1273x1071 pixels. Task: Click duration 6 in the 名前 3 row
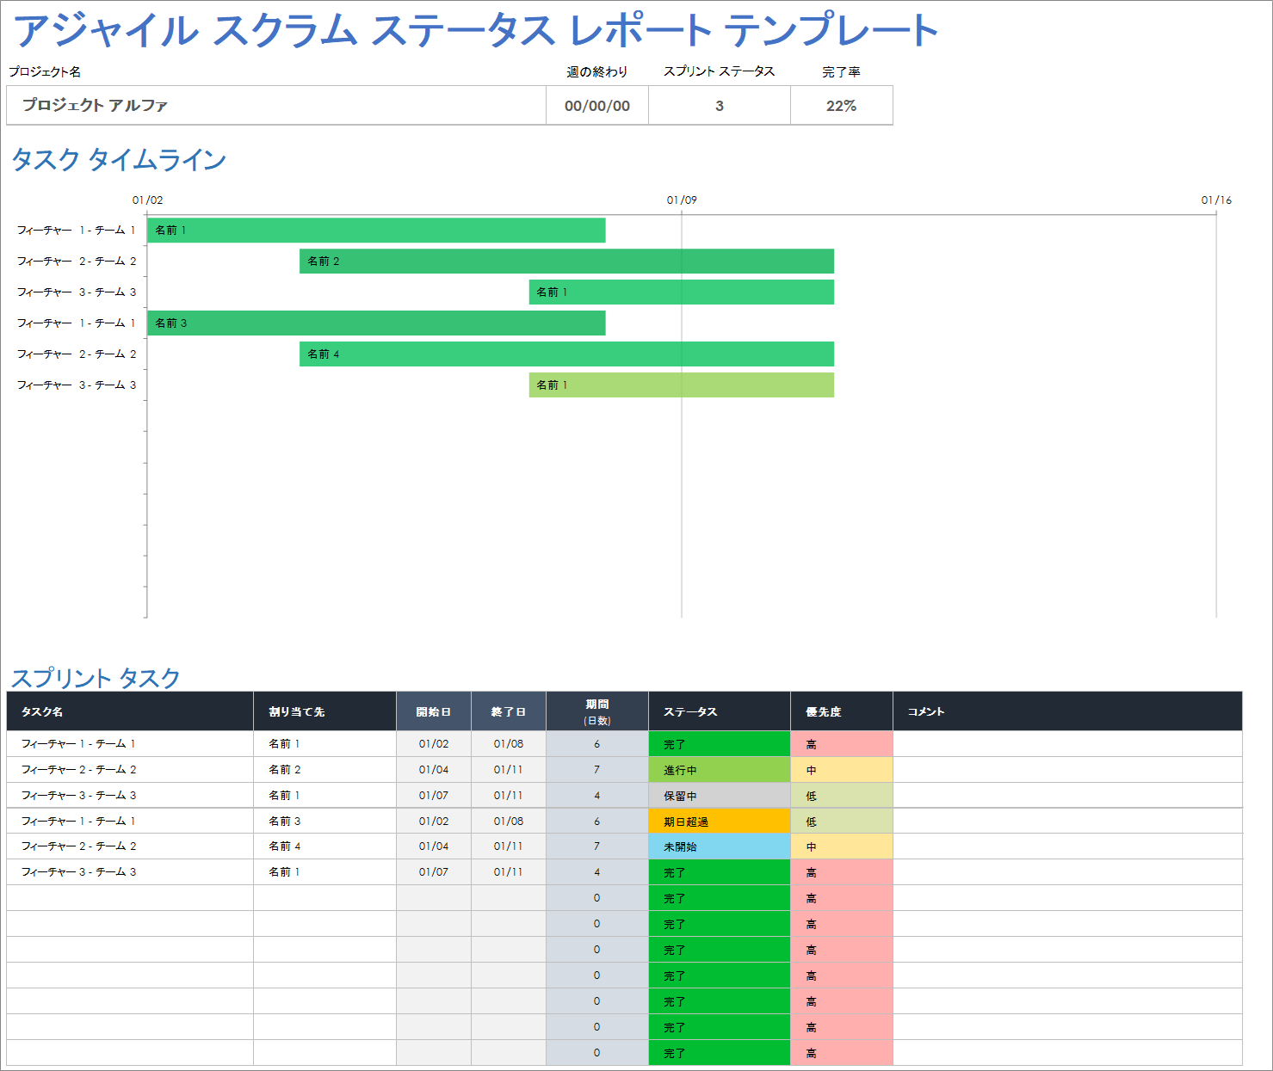(x=597, y=822)
